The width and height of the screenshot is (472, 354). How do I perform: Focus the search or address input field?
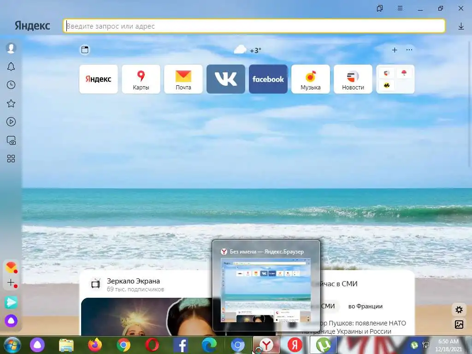click(254, 26)
